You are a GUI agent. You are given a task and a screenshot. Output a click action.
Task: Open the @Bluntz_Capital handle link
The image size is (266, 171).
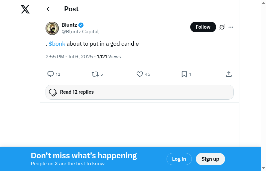tap(80, 32)
